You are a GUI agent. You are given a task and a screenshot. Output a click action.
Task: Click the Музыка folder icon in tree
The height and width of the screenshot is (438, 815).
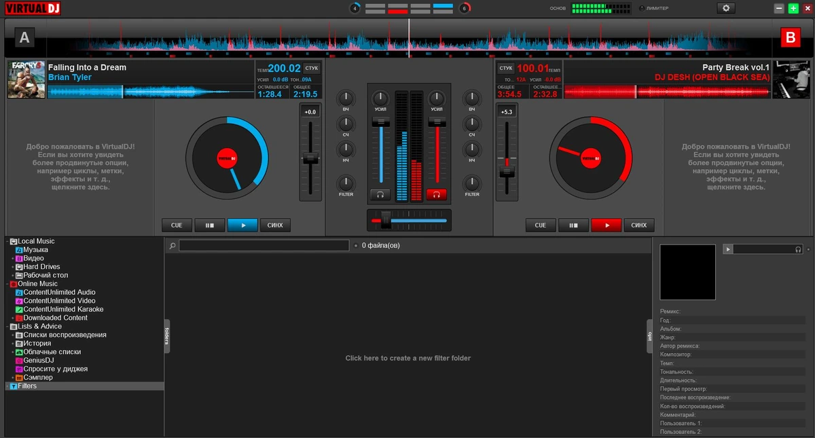pos(19,250)
